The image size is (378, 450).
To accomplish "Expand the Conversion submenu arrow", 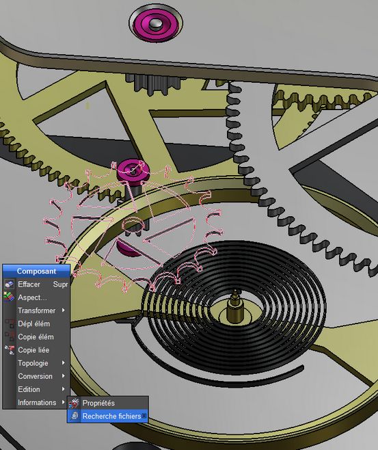I will [x=64, y=376].
